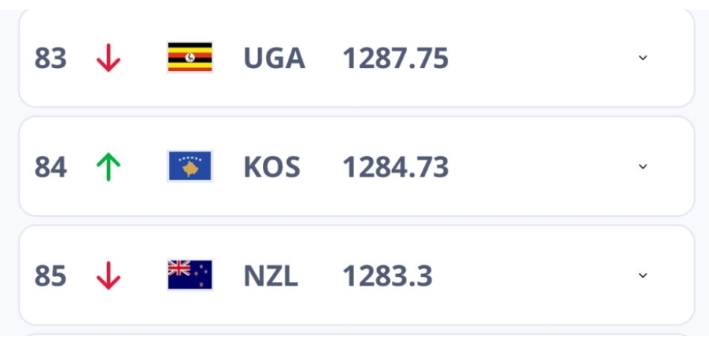Click the Kosovo flag icon
The width and height of the screenshot is (709, 342).
pyautogui.click(x=190, y=167)
